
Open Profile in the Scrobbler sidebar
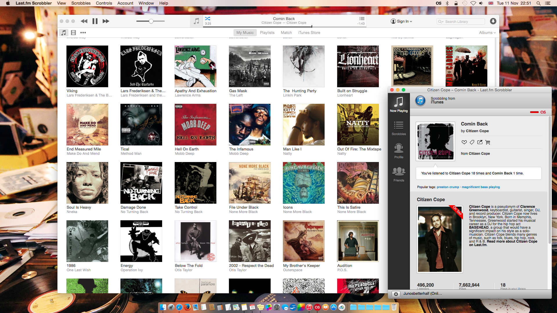pos(399,151)
